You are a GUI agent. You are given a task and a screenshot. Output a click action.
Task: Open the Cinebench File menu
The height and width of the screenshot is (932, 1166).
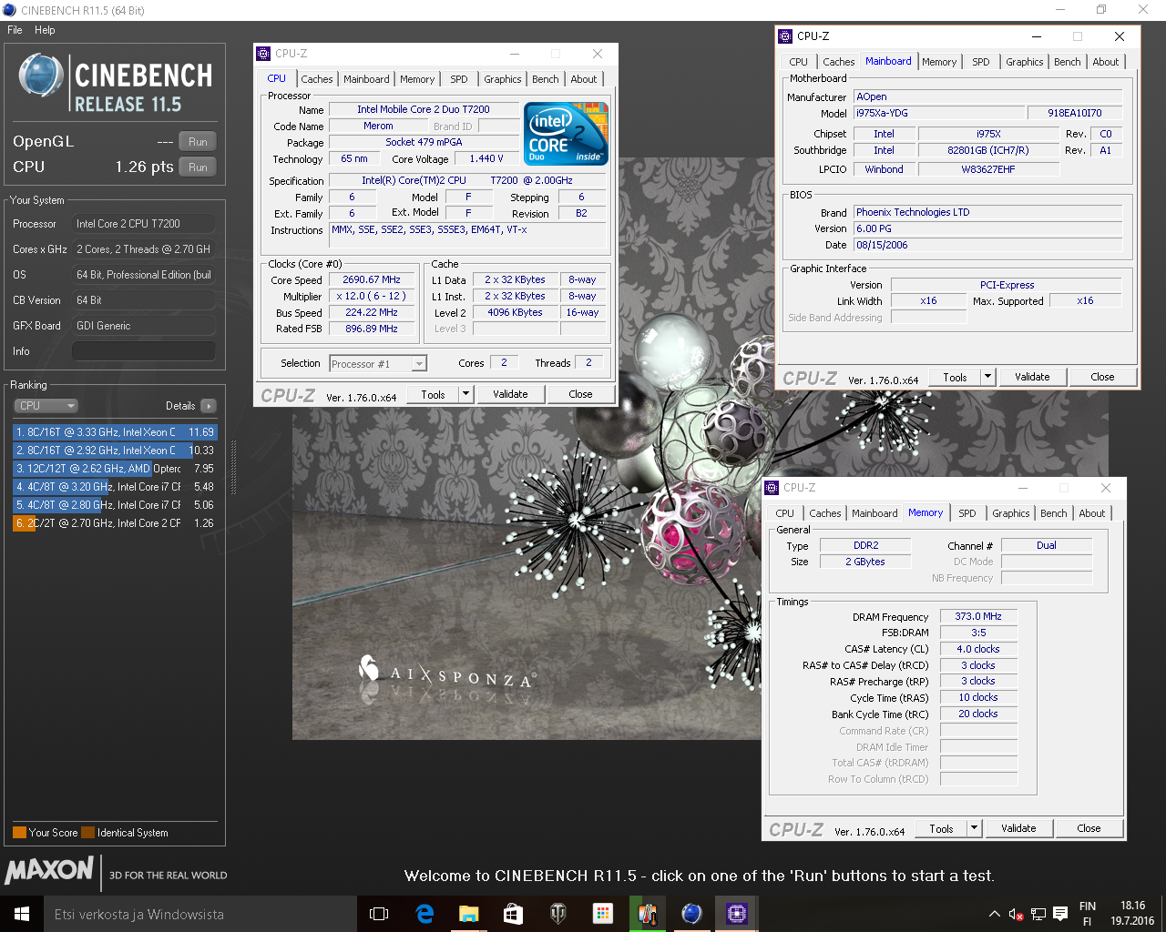[x=15, y=30]
